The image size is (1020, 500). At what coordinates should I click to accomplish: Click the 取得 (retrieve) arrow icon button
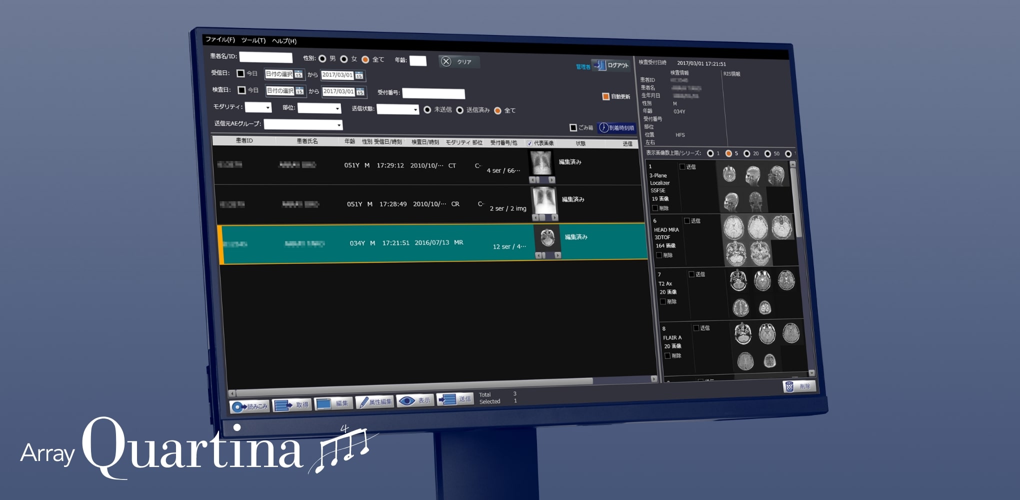[x=292, y=404]
